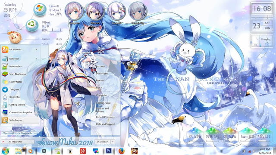Open the user folder link in Start menu
This screenshot has height=155, width=276.
coord(100,66)
